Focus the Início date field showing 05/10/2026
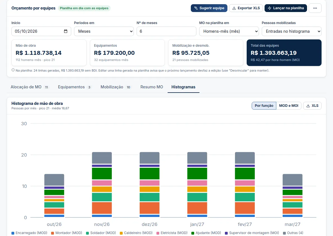 [x=41, y=31]
